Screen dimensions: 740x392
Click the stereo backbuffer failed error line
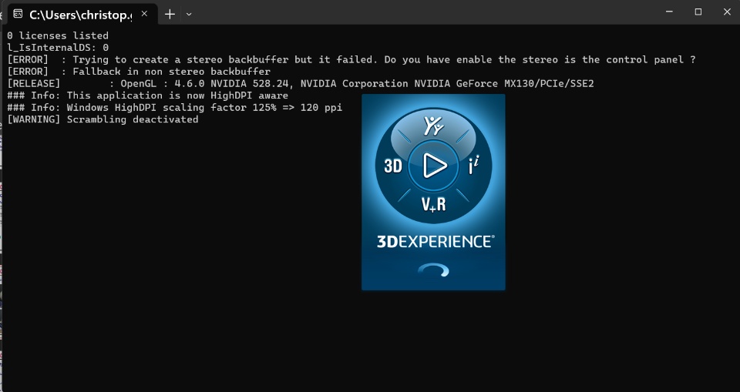pos(351,59)
